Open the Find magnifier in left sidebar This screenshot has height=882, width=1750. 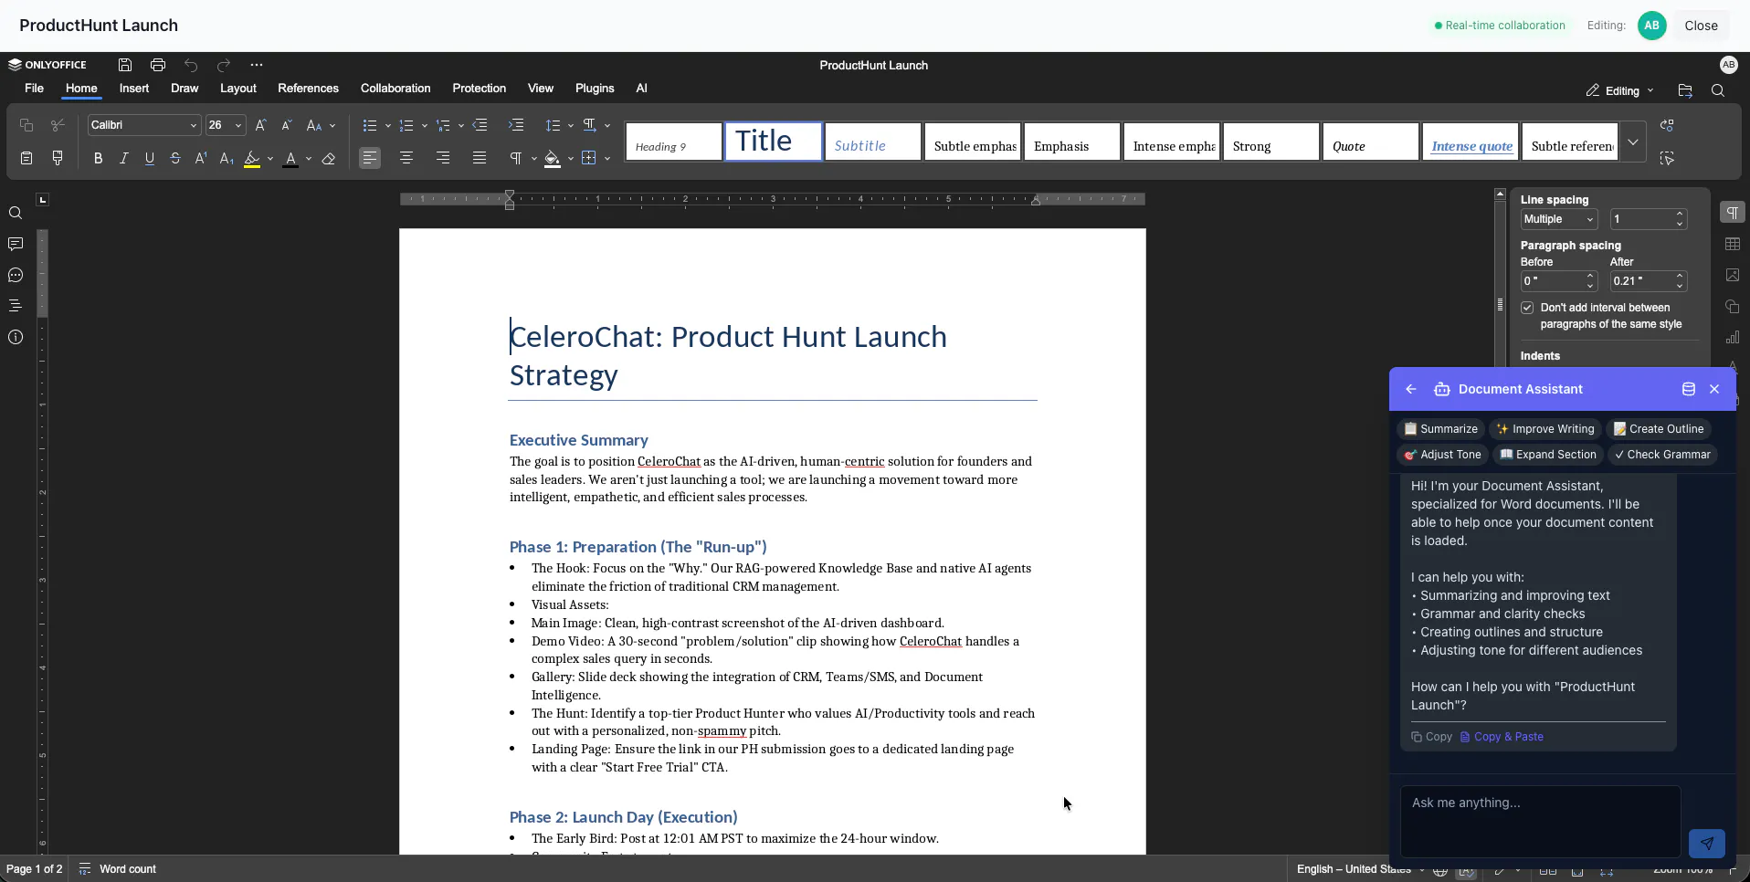click(x=16, y=214)
